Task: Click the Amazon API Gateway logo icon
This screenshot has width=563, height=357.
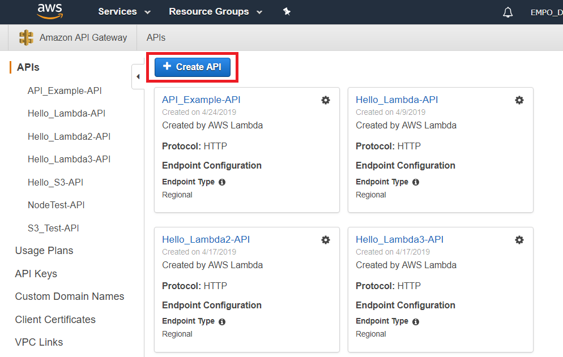Action: (x=26, y=37)
